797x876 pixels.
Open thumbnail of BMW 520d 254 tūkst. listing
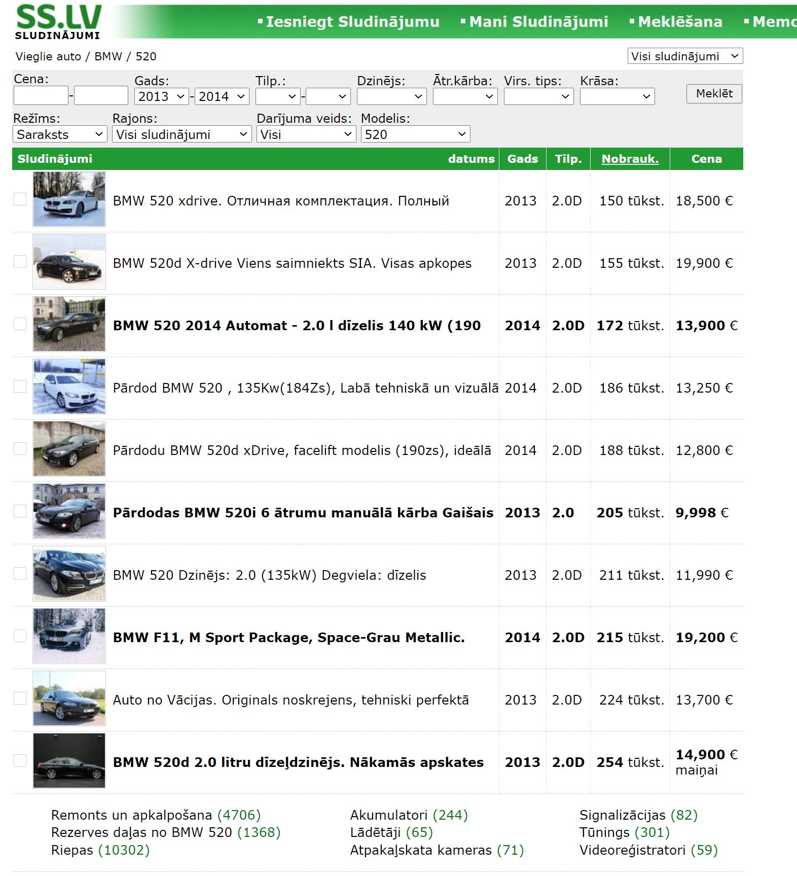[69, 761]
